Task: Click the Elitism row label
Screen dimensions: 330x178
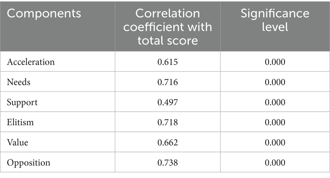Action: (20, 122)
